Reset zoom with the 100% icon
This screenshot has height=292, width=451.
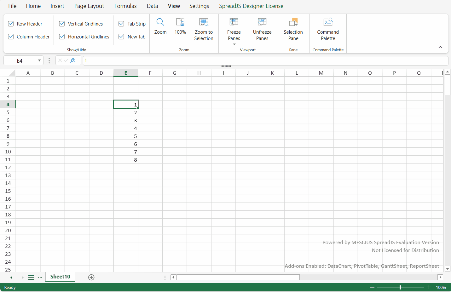coord(180,22)
